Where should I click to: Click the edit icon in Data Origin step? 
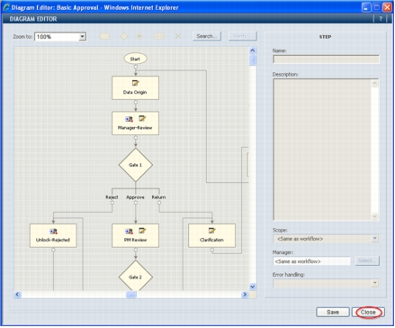tap(135, 83)
